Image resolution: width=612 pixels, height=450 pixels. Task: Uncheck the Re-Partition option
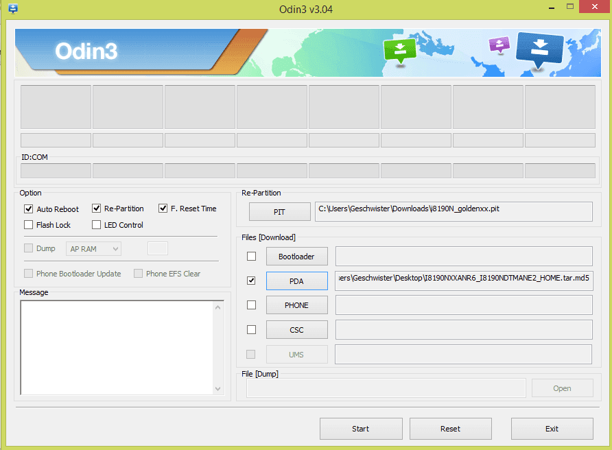(x=97, y=209)
